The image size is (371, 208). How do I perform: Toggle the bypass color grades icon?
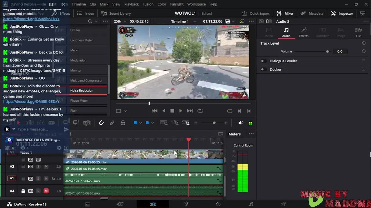[242, 21]
